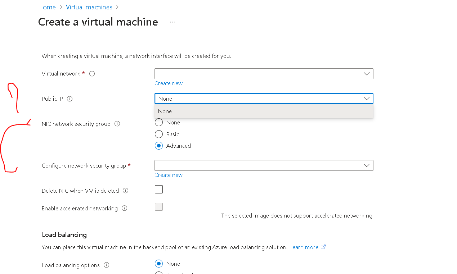Navigate to Virtual machines breadcrumb
This screenshot has width=457, height=274.
[89, 7]
